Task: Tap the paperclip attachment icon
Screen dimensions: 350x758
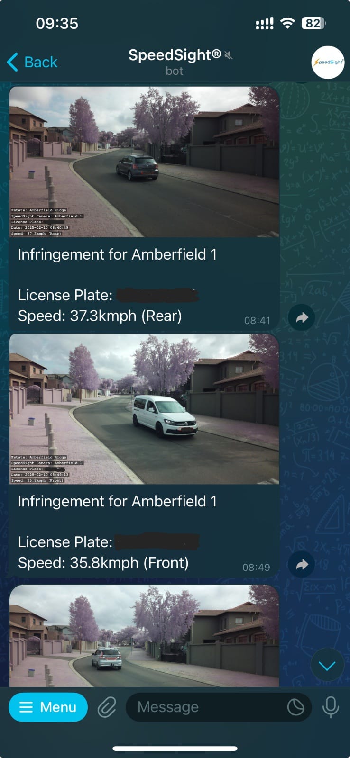Action: (x=107, y=707)
